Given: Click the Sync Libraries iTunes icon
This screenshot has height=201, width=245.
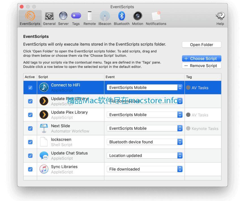Looking at the screenshot, I should [44, 169].
